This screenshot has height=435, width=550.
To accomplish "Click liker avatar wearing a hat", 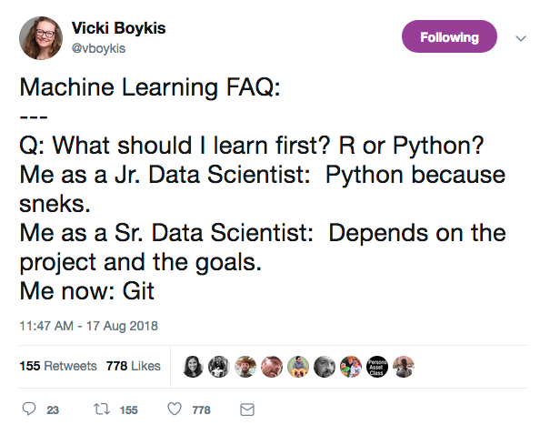I will pos(245,367).
